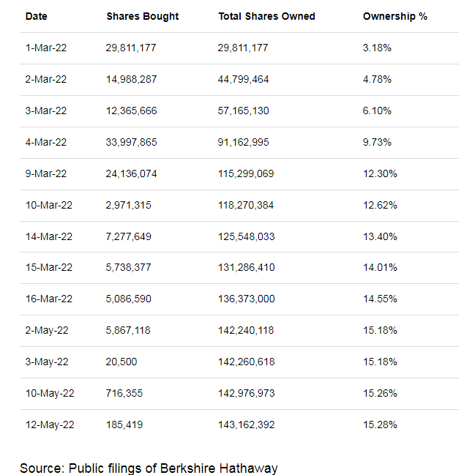Viewport: 472px width, 475px height.
Task: Select shares bought value 14,988,287
Action: coord(131,79)
